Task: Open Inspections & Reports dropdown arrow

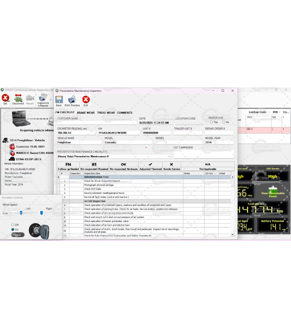Action: (x=51, y=100)
